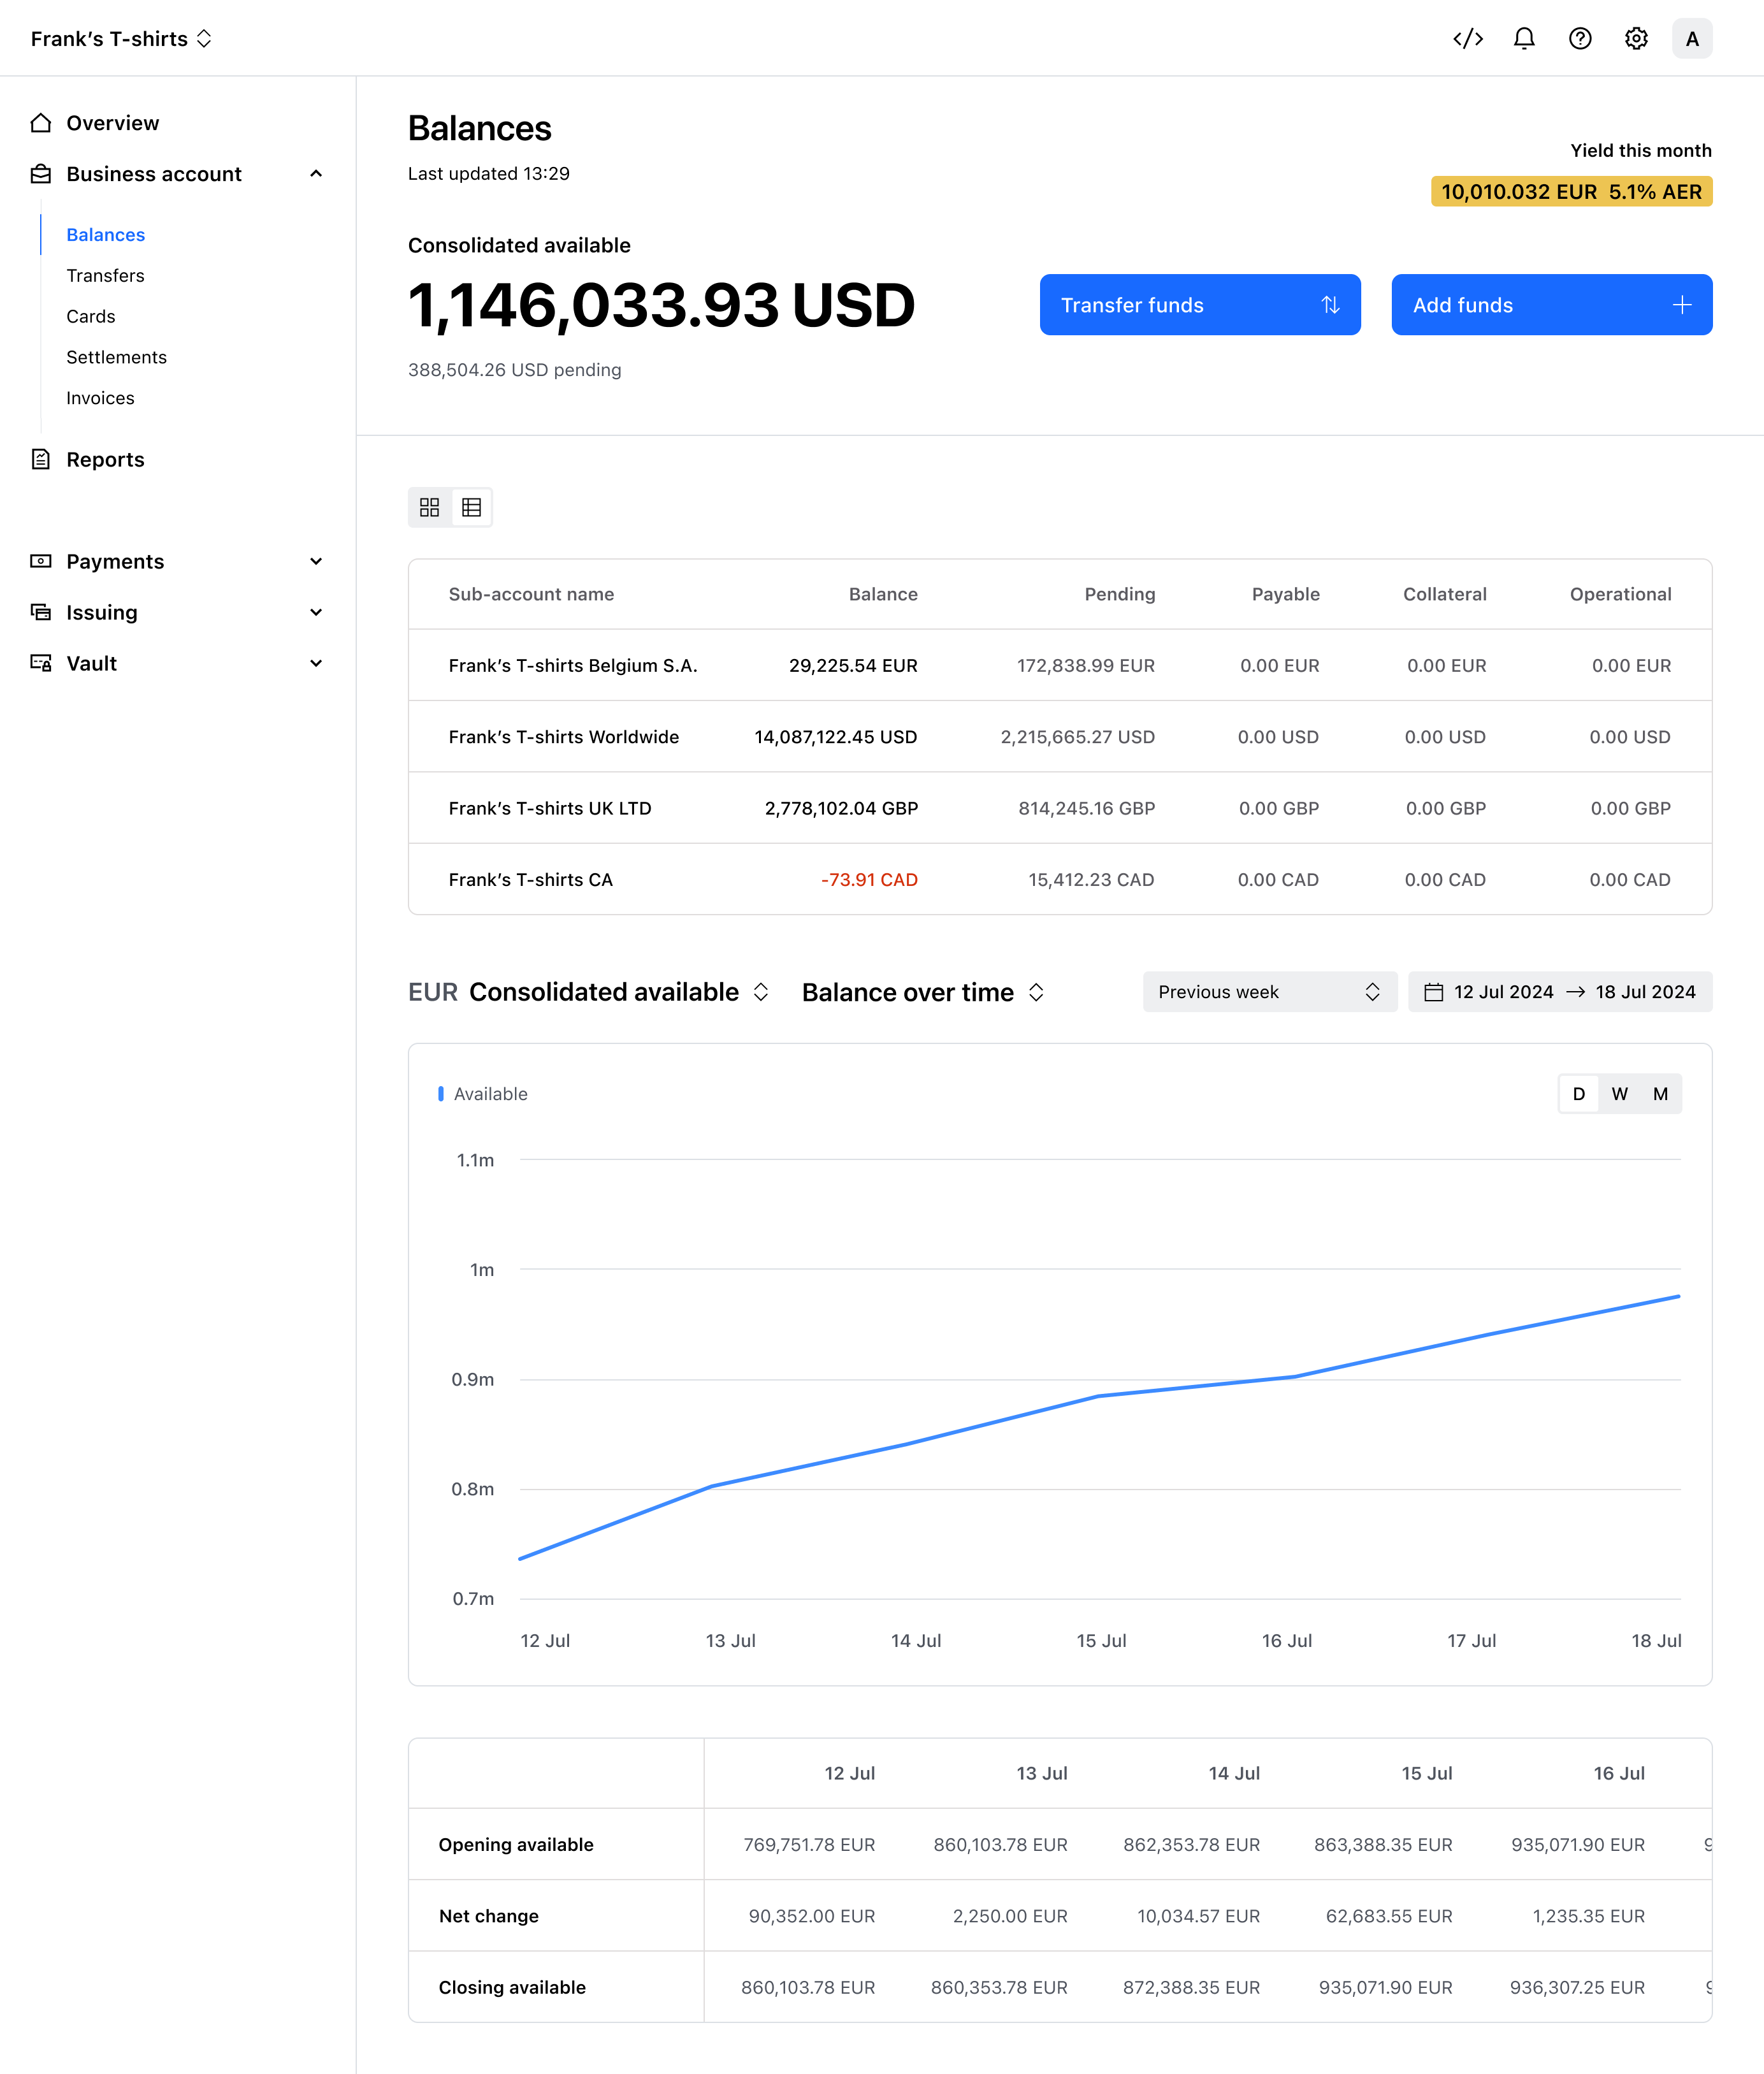Click the Add funds button
This screenshot has width=1764, height=2074.
1552,305
